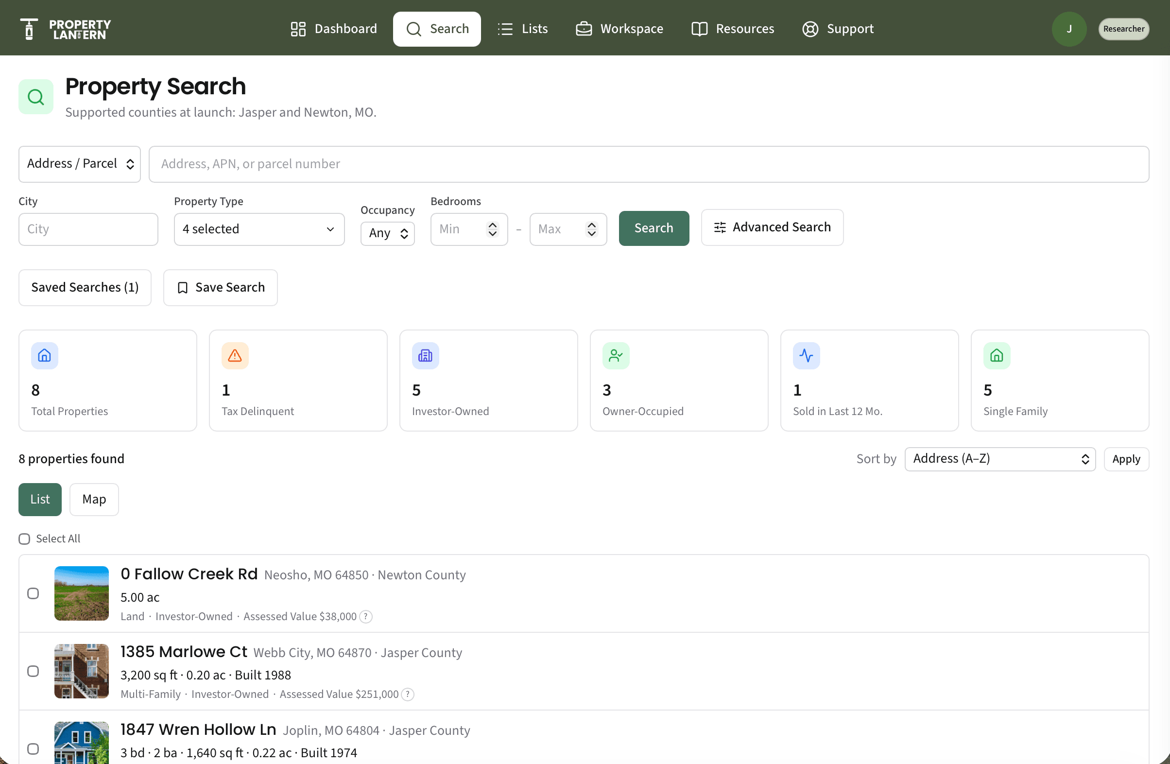This screenshot has height=764, width=1170.
Task: Click the magnifier icon in the Search tab
Action: (x=413, y=29)
